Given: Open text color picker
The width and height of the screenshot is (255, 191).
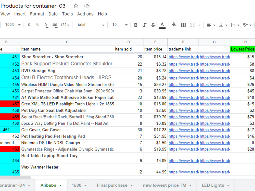Looking at the screenshot, I should [162, 25].
